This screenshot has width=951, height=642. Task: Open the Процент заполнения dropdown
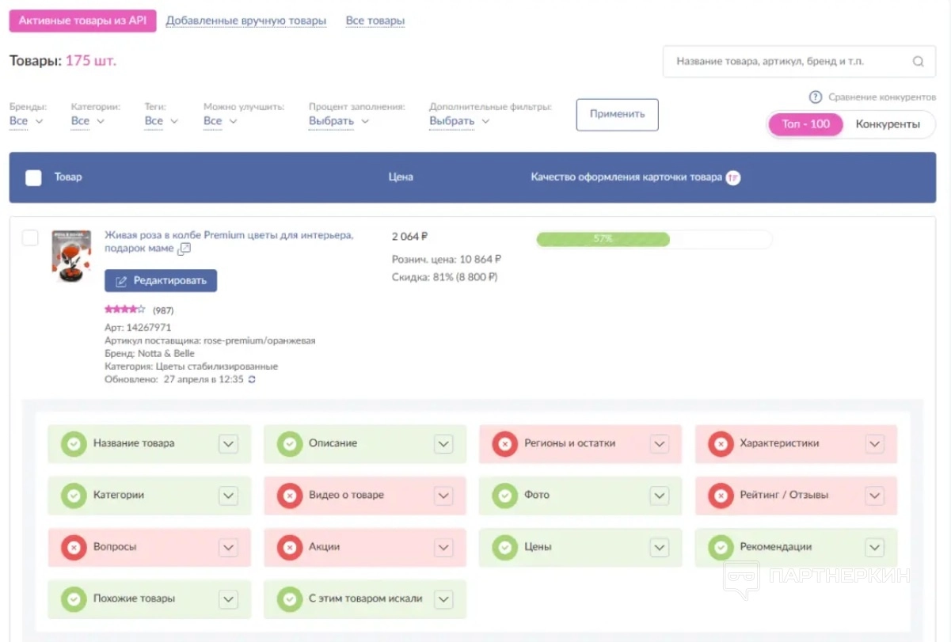339,121
